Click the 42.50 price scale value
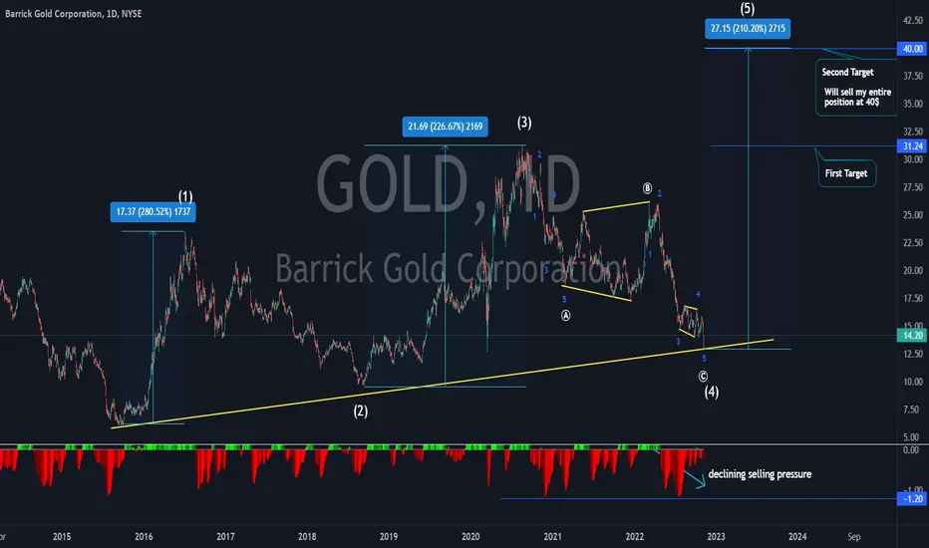The width and height of the screenshot is (929, 548). (x=912, y=20)
